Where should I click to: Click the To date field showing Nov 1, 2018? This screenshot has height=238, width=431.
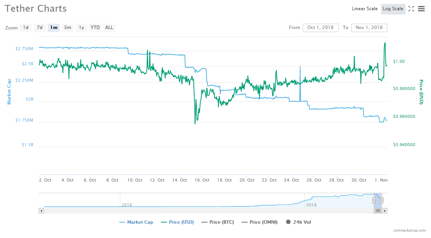(369, 27)
